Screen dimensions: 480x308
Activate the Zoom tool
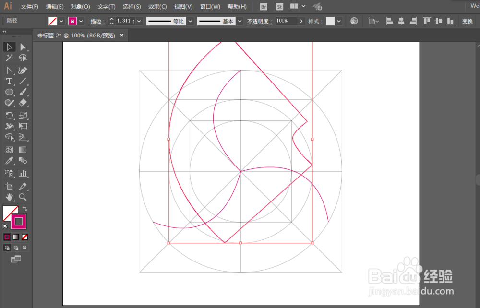click(23, 197)
